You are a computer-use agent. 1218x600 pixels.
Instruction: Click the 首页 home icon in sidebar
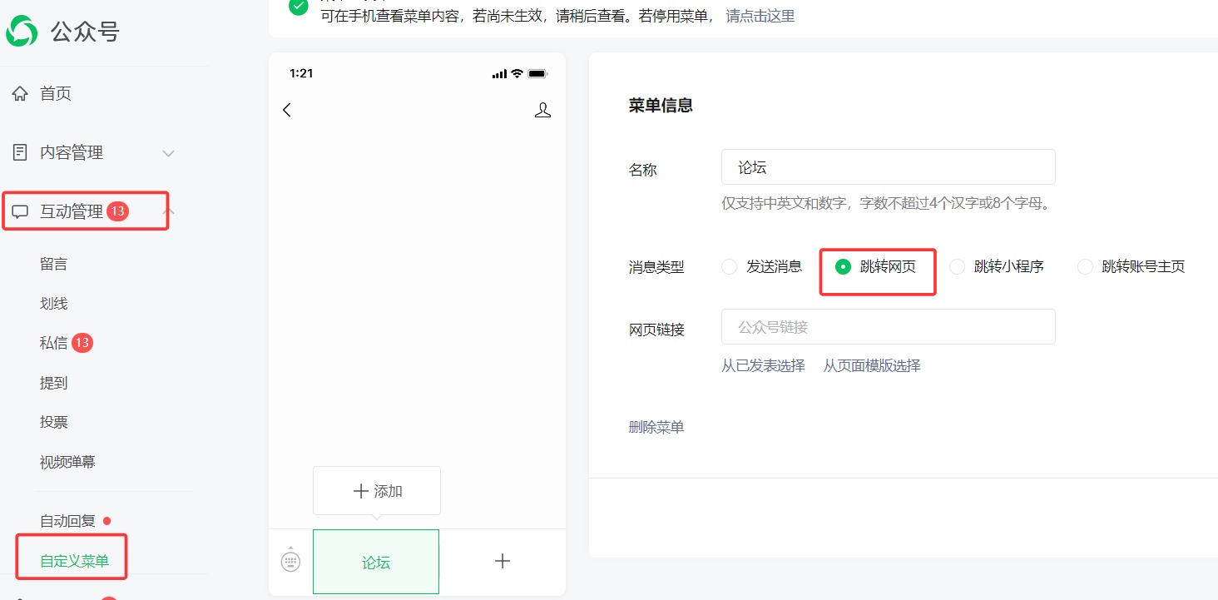(x=20, y=93)
